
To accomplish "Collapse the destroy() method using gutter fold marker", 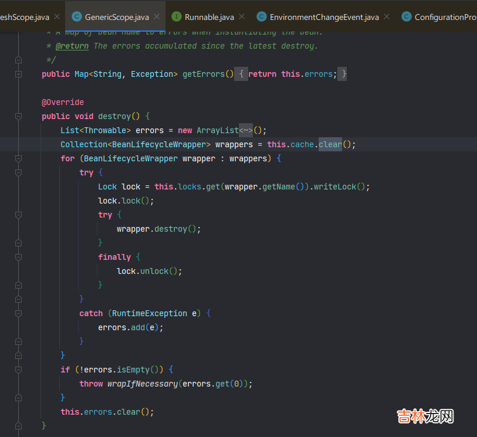I will click(x=18, y=116).
